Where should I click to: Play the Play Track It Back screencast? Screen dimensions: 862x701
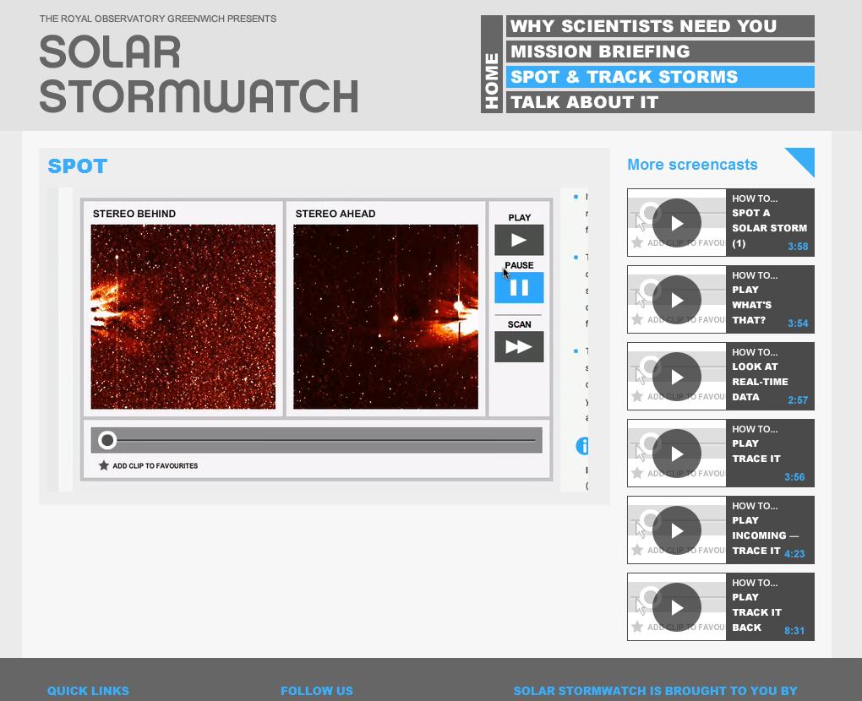[677, 607]
